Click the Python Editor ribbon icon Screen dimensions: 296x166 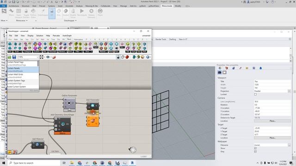(33, 11)
